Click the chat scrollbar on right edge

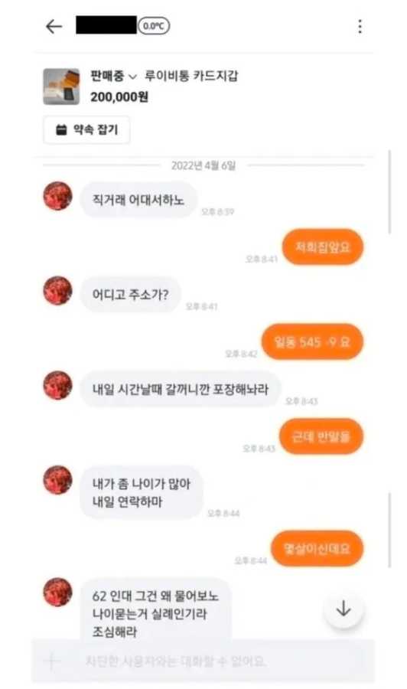(x=390, y=191)
